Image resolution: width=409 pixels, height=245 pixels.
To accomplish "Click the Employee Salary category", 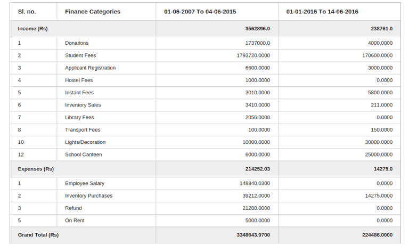I will tap(84, 183).
